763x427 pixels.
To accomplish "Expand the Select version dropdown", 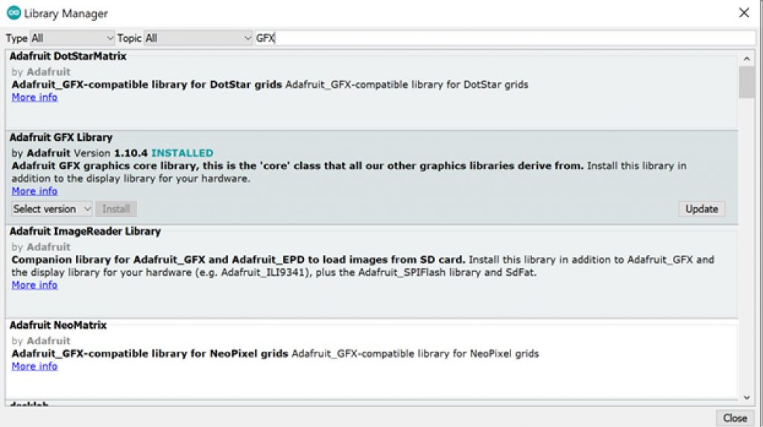I will tap(51, 209).
